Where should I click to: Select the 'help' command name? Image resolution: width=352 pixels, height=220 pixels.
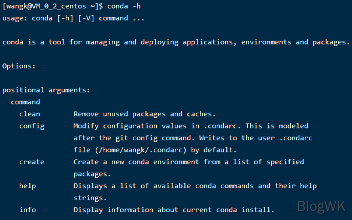click(x=28, y=186)
